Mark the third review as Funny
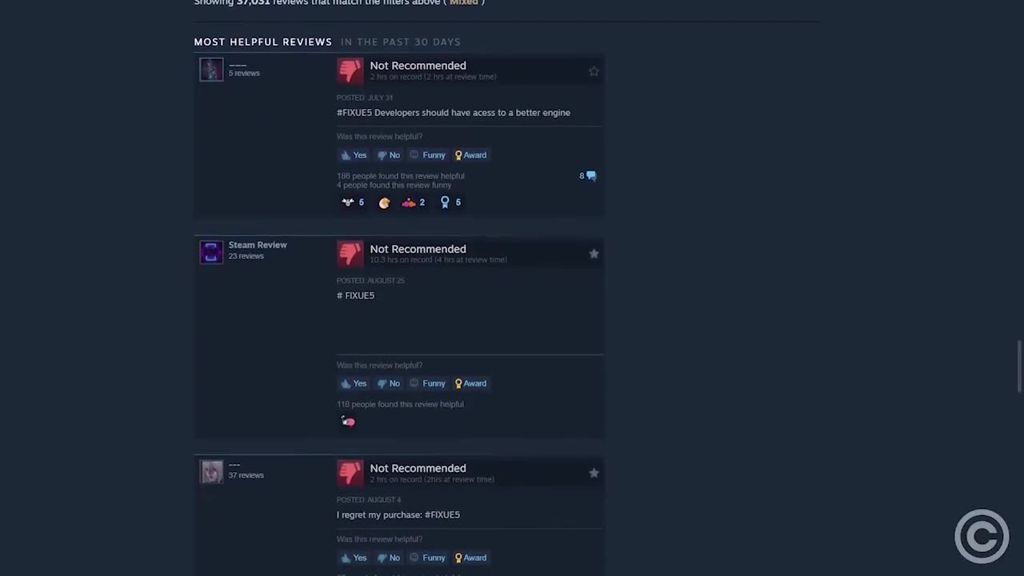Viewport: 1024px width, 576px height. [x=427, y=558]
